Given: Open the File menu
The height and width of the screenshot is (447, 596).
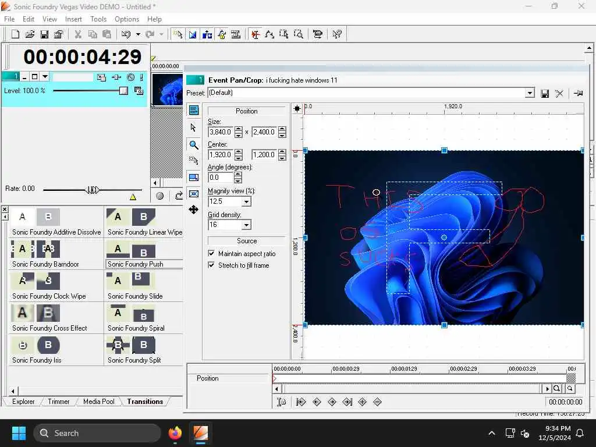Looking at the screenshot, I should click(9, 19).
